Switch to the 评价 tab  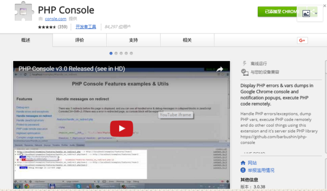79,40
